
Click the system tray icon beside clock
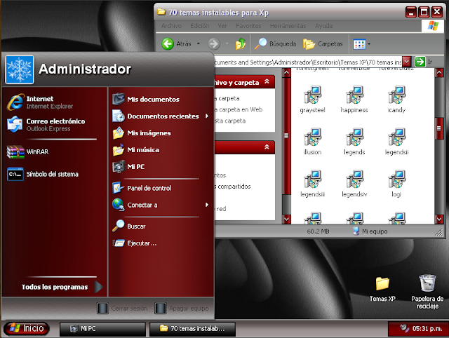(x=404, y=328)
